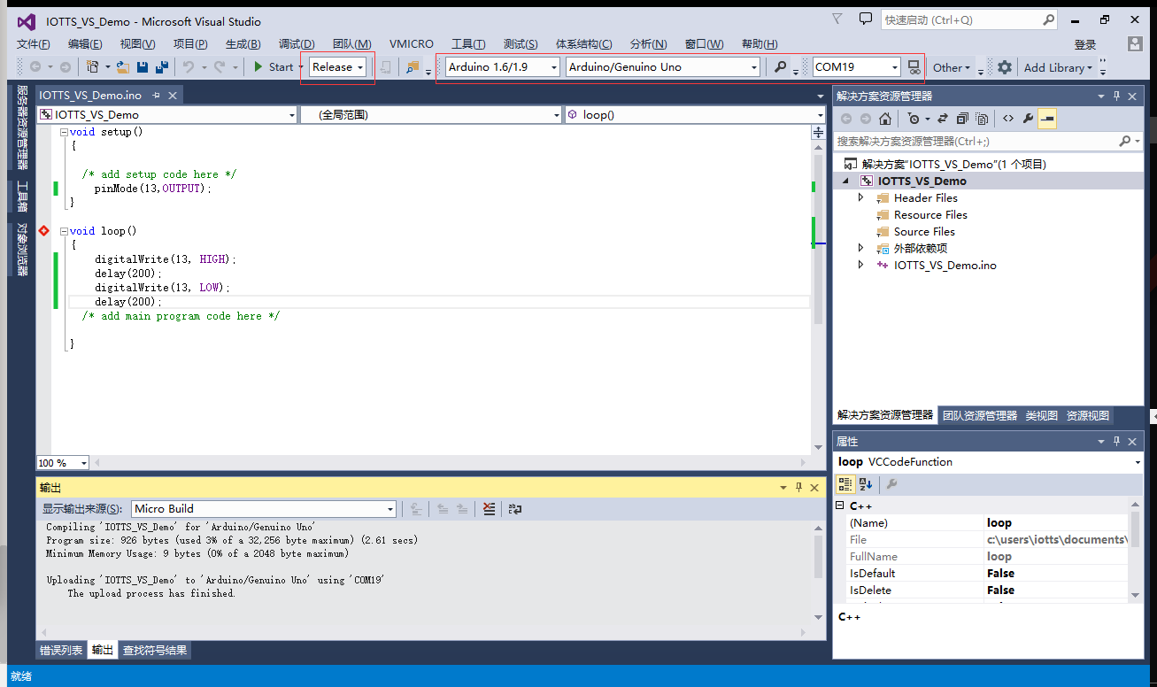The image size is (1157, 687).
Task: Toggle auto-hide pin on Solution Explorer panel
Action: point(1117,96)
